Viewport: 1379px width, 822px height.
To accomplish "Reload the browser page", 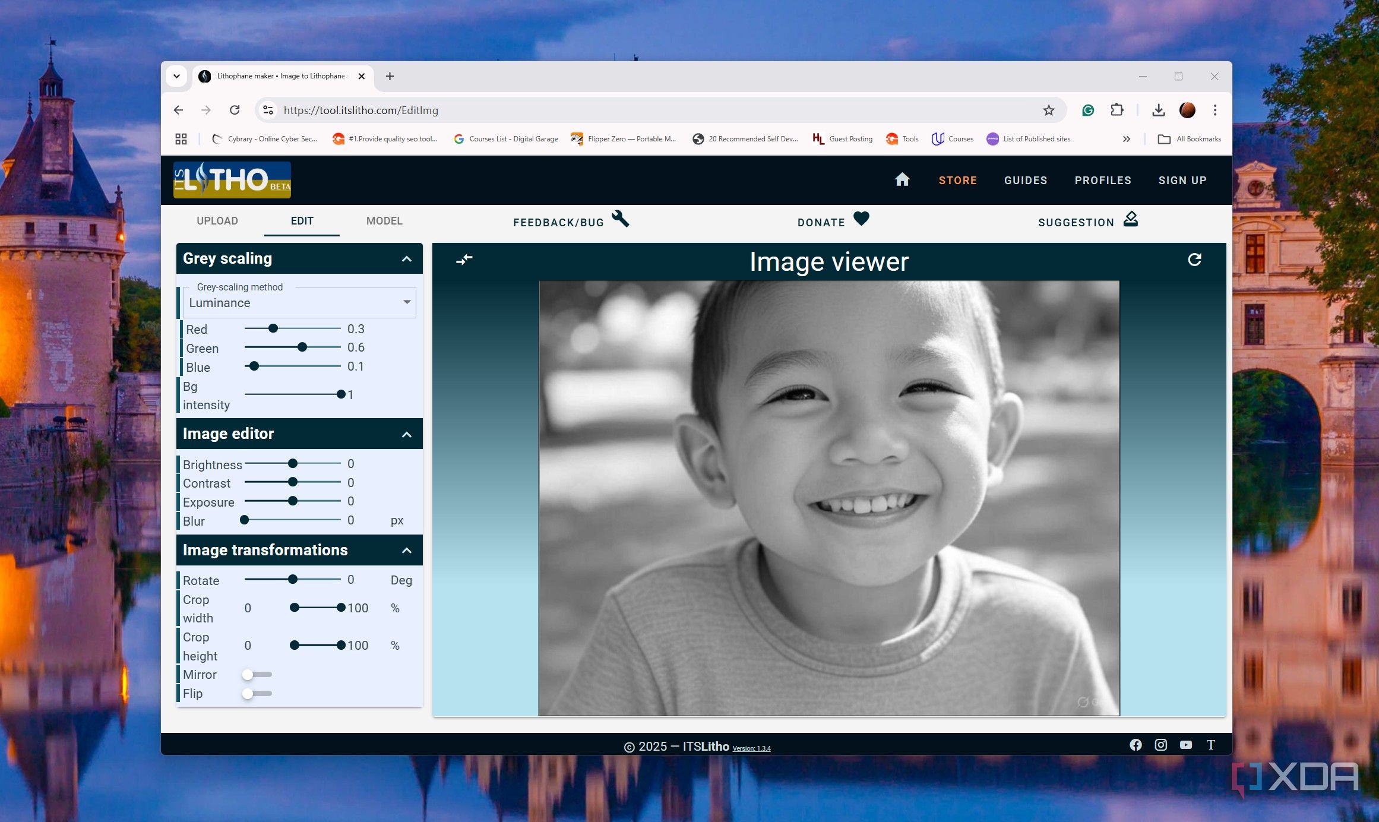I will tap(235, 110).
